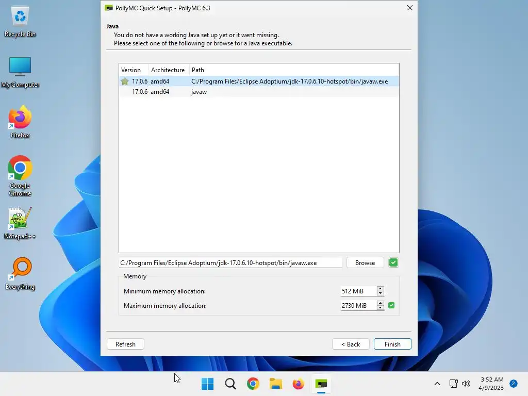Click 'Minimum memory allocation:' label
The height and width of the screenshot is (396, 528).
point(164,291)
